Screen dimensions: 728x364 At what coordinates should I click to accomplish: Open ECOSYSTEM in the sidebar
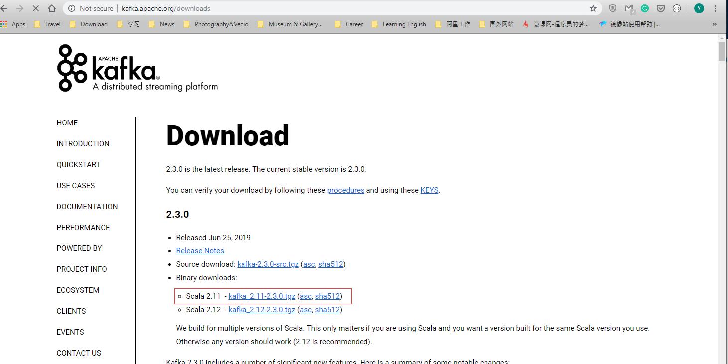78,290
